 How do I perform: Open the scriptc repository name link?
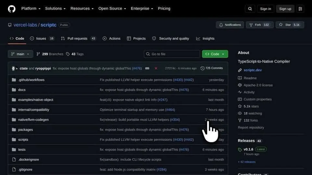tap(48, 25)
